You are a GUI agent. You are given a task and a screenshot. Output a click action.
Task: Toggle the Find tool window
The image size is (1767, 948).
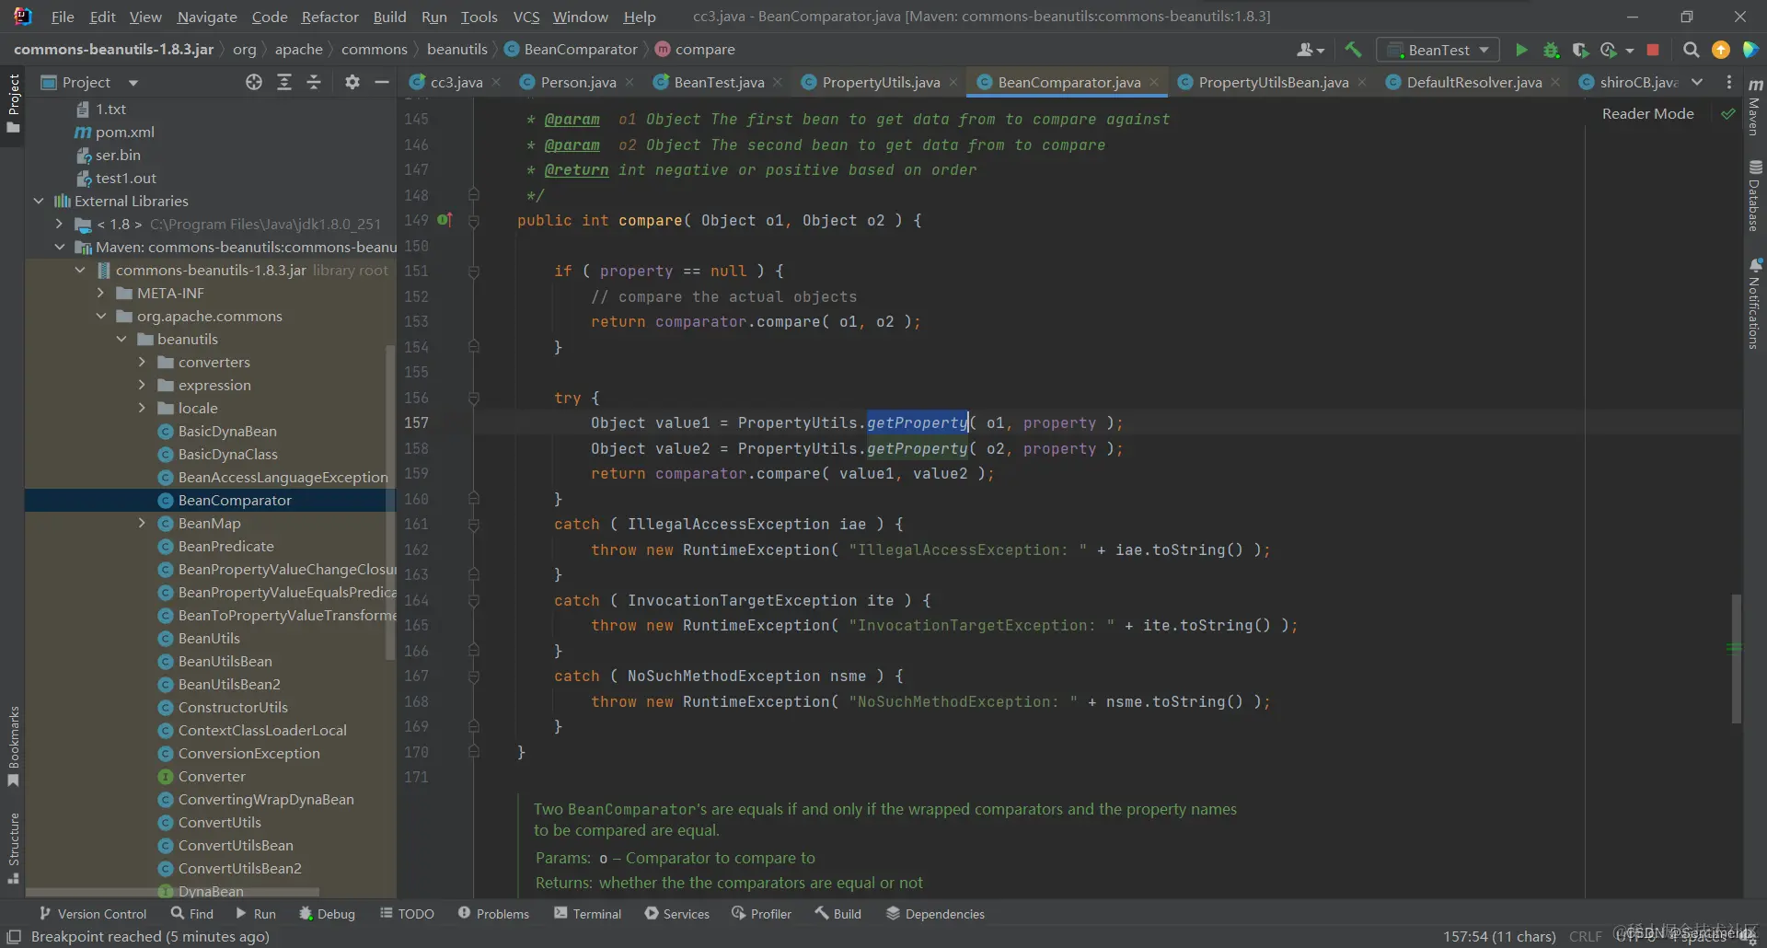click(x=191, y=914)
